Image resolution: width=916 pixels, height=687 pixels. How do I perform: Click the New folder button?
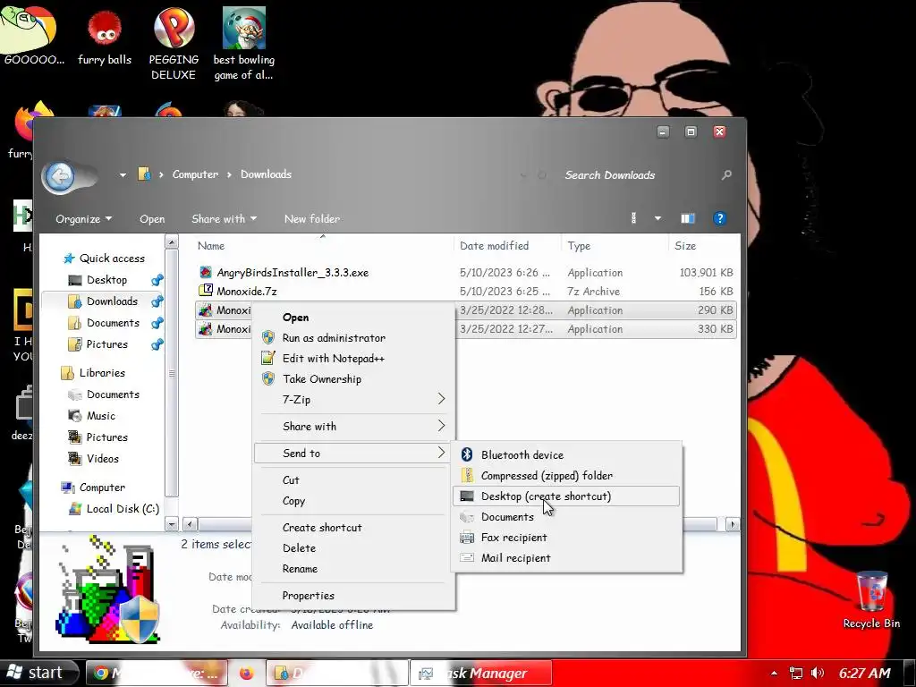(x=312, y=219)
